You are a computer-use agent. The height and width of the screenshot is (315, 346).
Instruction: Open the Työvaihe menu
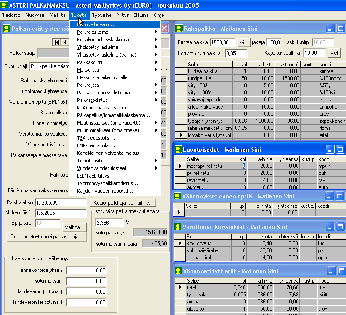click(x=102, y=15)
